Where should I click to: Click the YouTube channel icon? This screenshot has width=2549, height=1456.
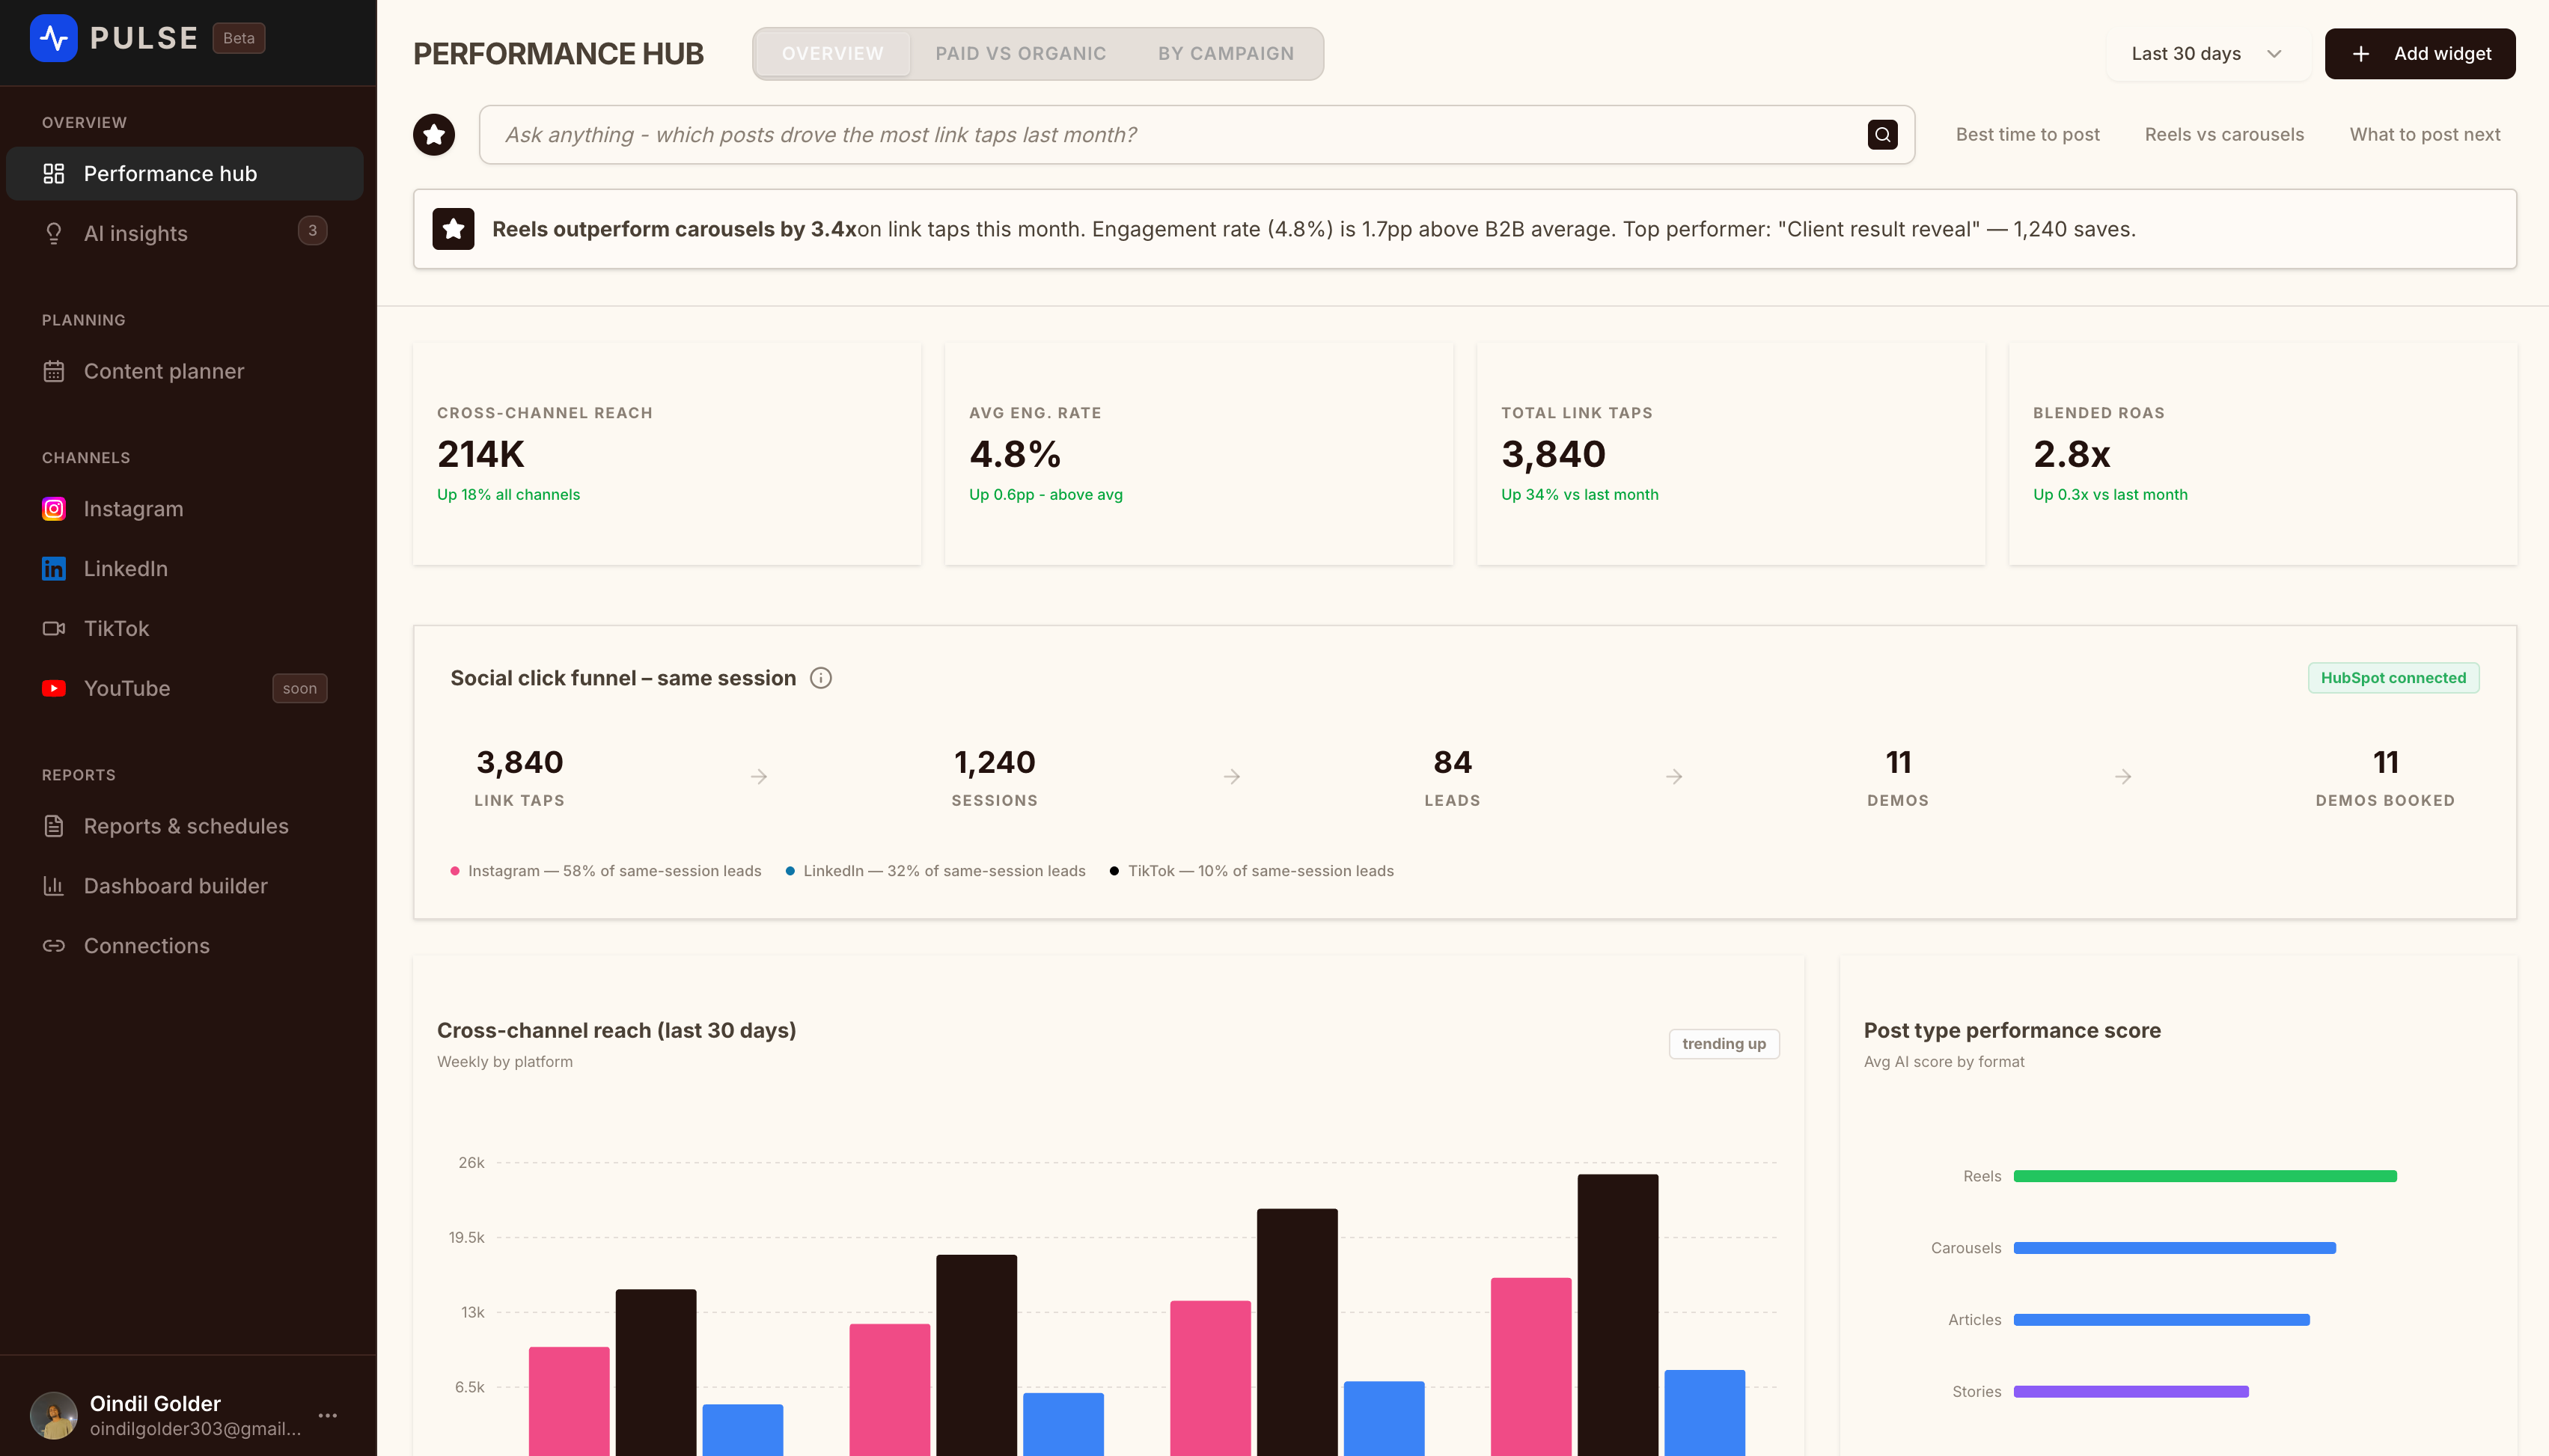tap(54, 688)
